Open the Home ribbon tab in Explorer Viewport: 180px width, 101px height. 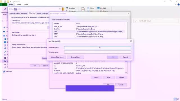11,4
